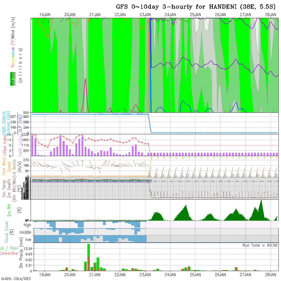Click the 24JAN label on the top axis
The width and height of the screenshot is (281, 281).
(x=170, y=15)
